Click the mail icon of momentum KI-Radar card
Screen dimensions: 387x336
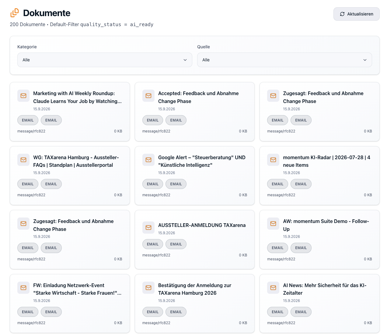(273, 160)
